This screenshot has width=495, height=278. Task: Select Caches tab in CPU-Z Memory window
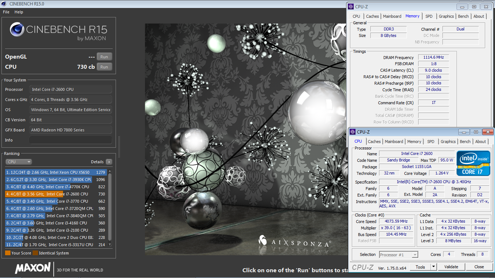[x=373, y=16]
